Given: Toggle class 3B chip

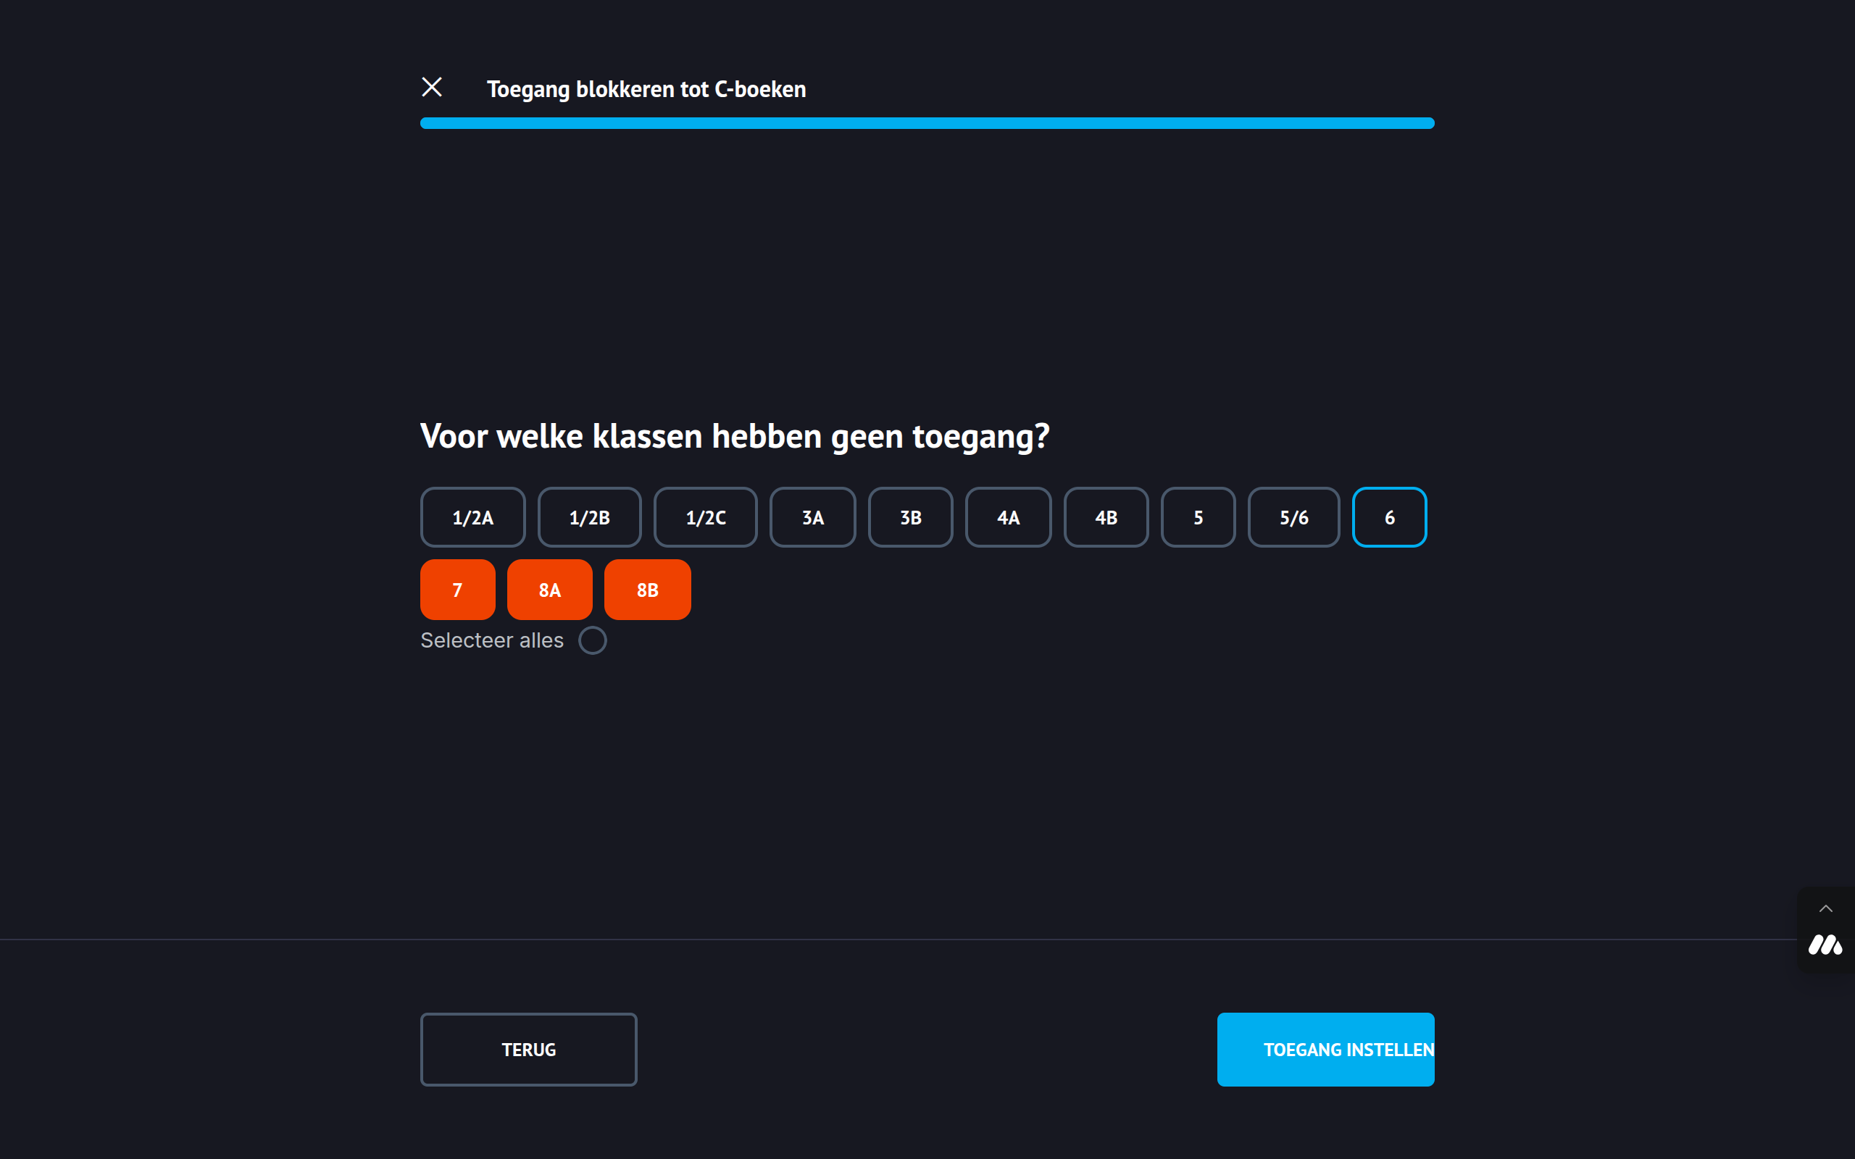Looking at the screenshot, I should coord(910,517).
